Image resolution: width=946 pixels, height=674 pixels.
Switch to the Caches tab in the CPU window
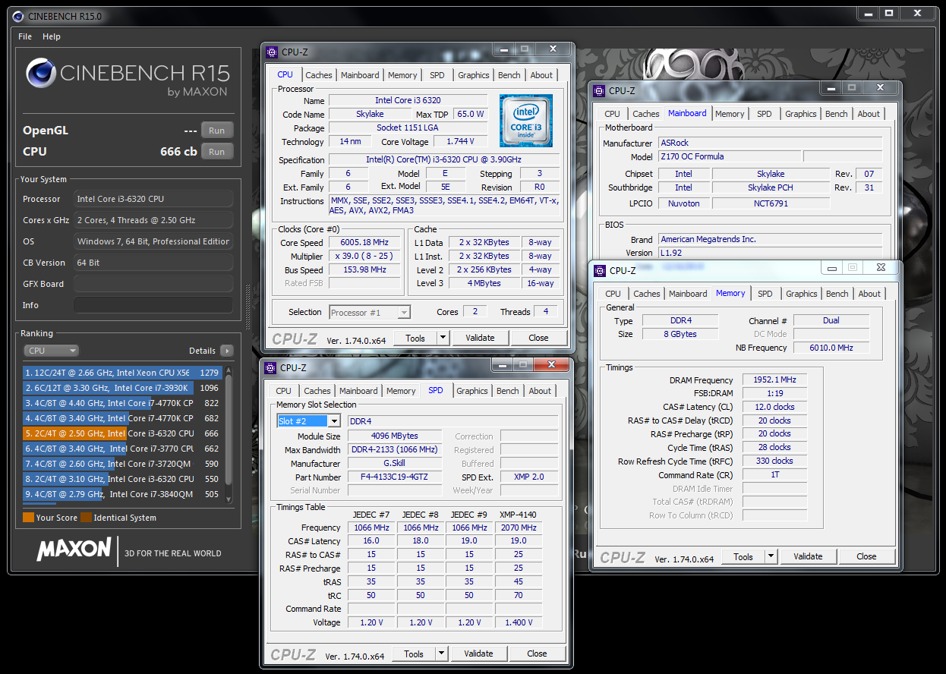pyautogui.click(x=318, y=75)
